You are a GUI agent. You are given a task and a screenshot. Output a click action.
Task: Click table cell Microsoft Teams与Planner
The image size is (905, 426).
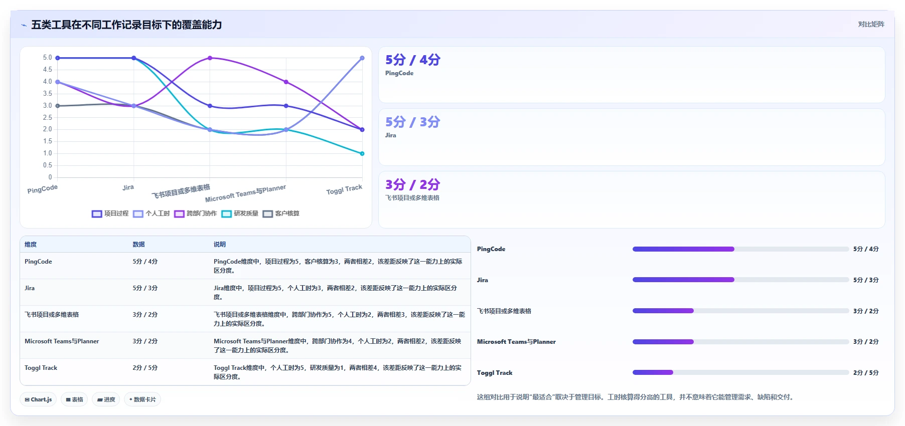pos(62,341)
